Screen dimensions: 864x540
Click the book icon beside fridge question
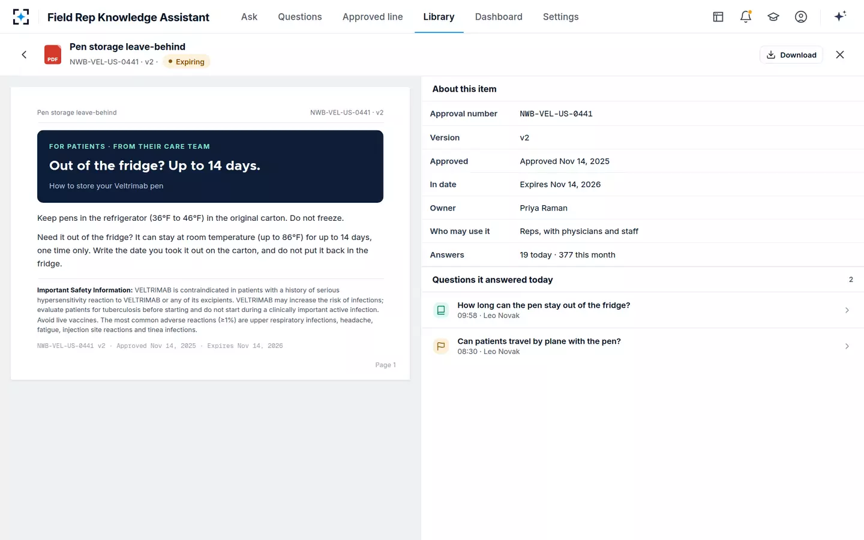441,310
